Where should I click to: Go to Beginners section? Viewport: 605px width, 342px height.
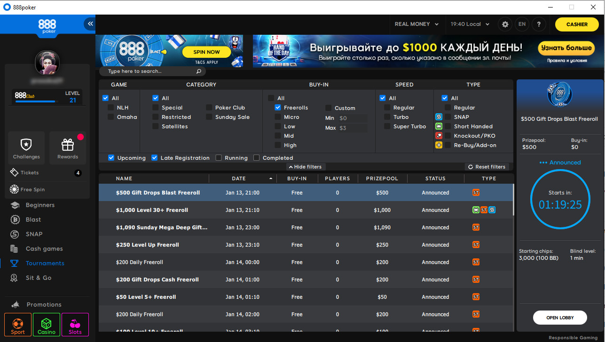[x=40, y=205]
